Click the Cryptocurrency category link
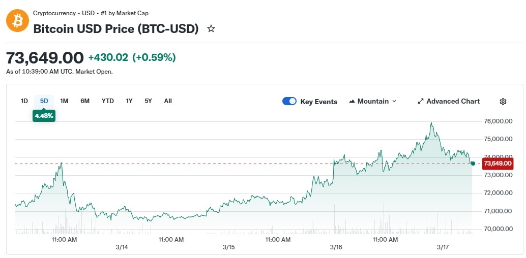Image resolution: width=526 pixels, height=258 pixels. click(54, 13)
